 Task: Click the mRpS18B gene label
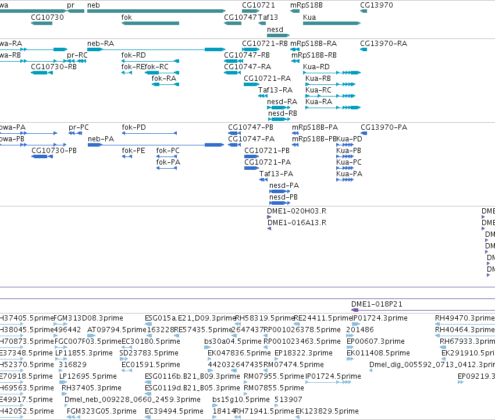pos(306,5)
